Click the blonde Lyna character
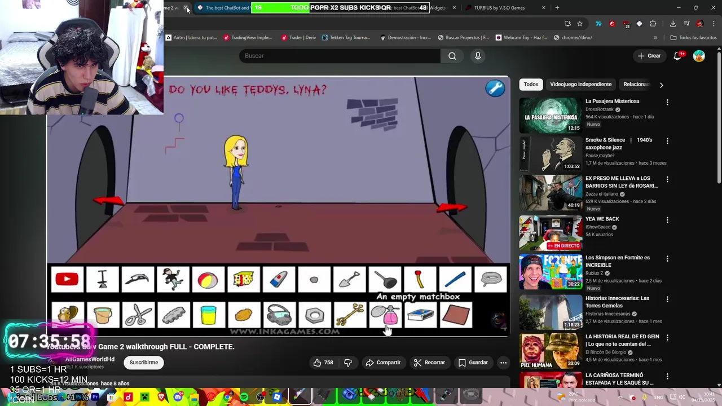This screenshot has width=722, height=406. tap(236, 173)
